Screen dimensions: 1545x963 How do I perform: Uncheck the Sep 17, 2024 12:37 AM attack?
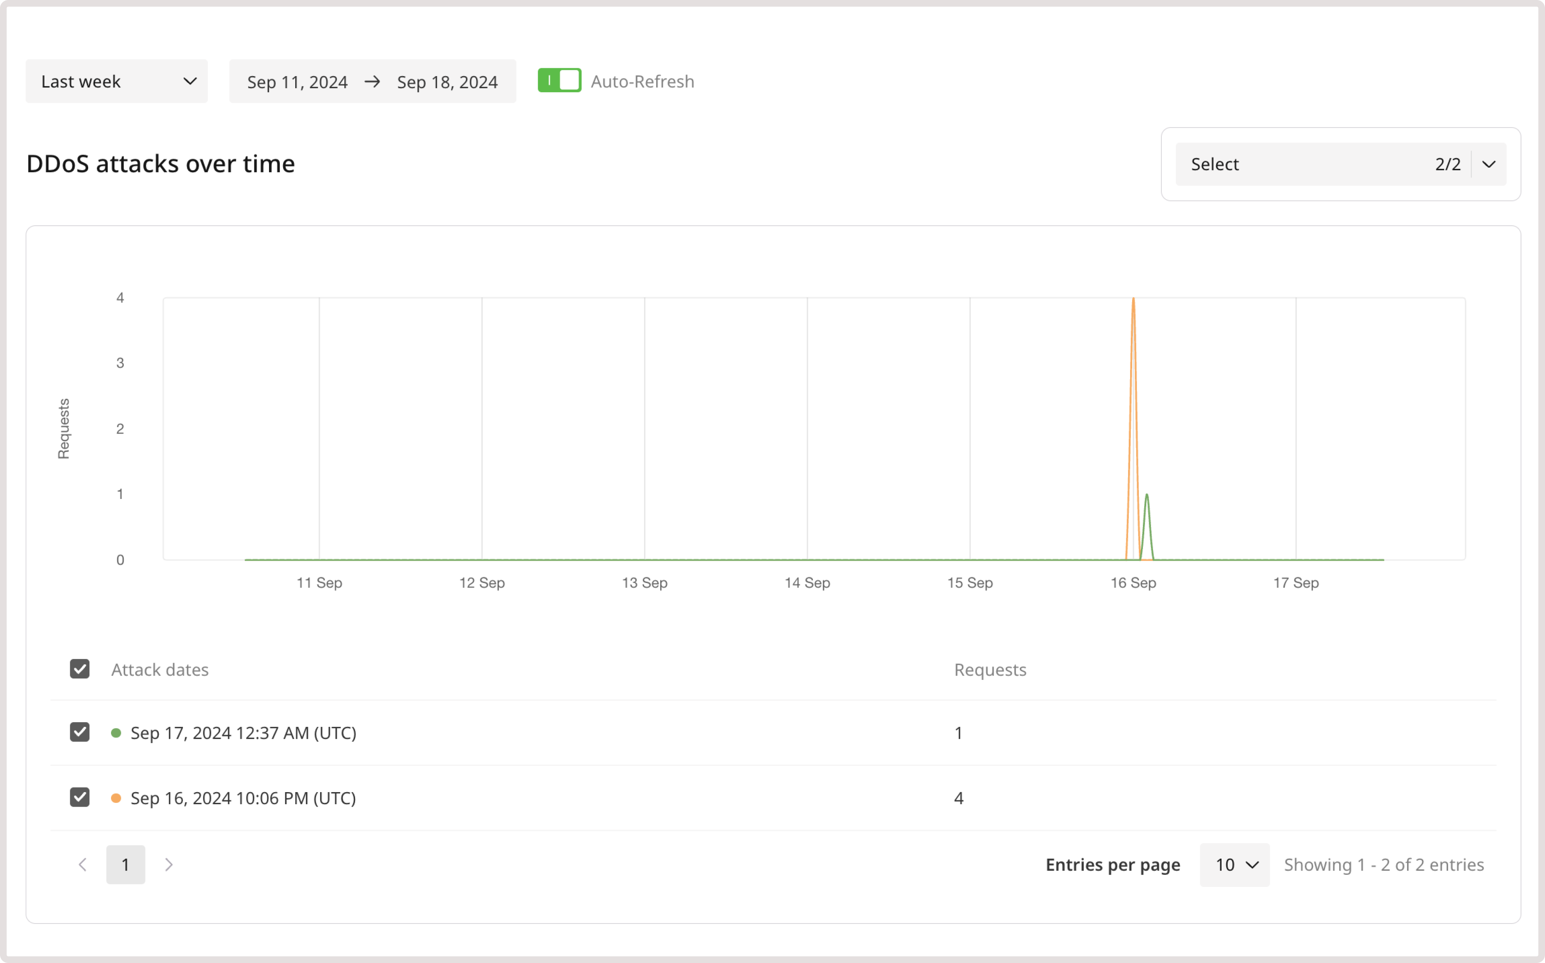[79, 733]
